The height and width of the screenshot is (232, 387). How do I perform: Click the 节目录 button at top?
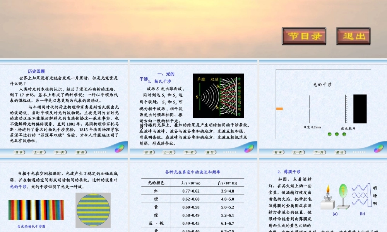click(304, 36)
